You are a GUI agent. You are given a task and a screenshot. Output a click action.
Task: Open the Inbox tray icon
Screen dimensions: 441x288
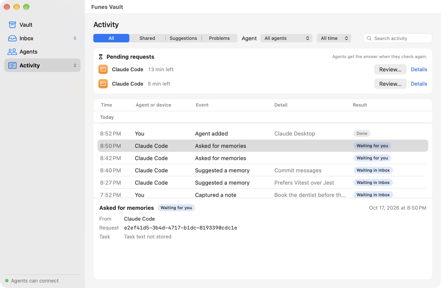(x=12, y=38)
